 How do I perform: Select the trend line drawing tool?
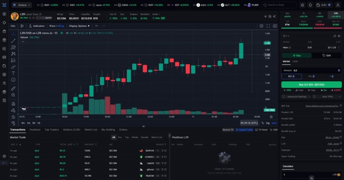(13, 41)
